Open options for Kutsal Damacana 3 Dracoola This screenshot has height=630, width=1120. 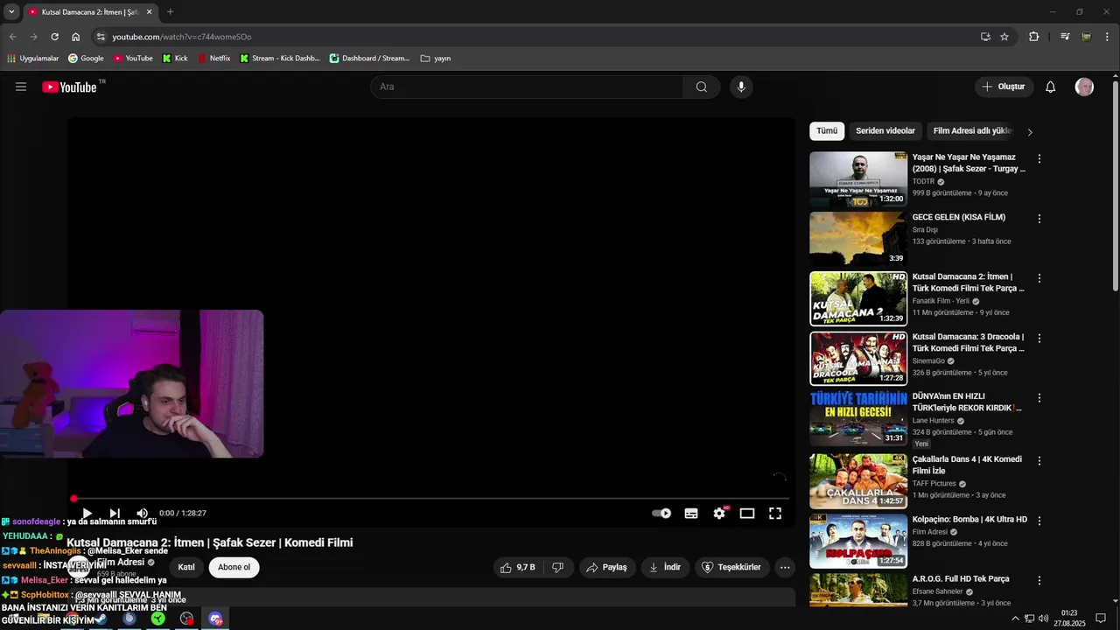(1039, 338)
